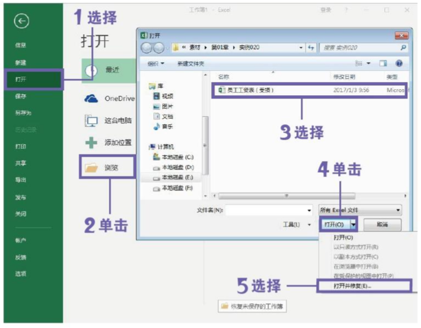
Task: Select 视频 library in tree
Action: tap(163, 96)
